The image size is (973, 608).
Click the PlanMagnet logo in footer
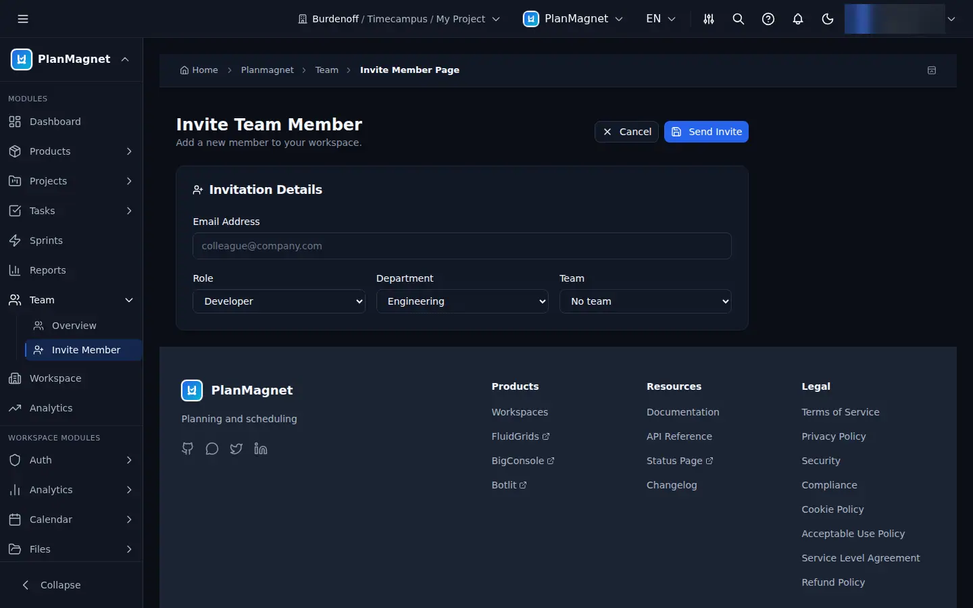point(192,390)
